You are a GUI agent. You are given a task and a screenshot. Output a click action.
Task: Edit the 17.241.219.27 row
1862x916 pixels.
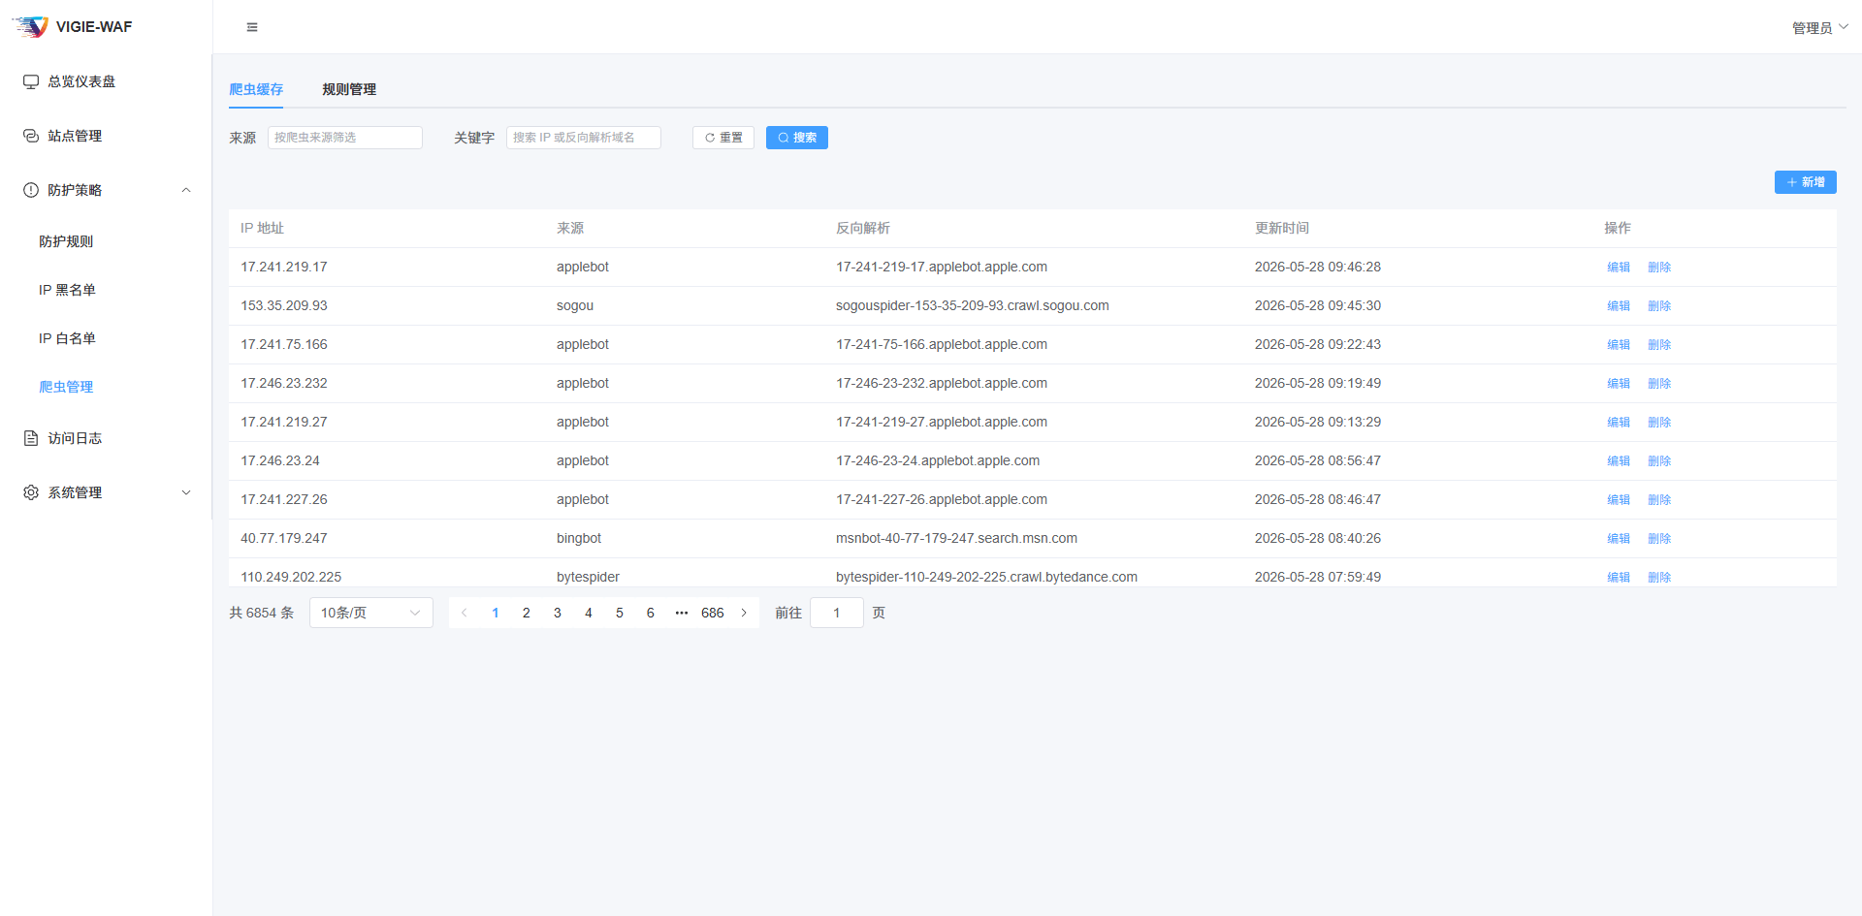pyautogui.click(x=1619, y=422)
